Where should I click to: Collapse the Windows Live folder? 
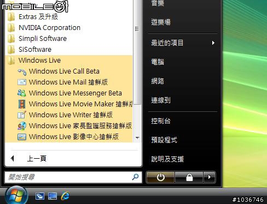tap(69, 61)
